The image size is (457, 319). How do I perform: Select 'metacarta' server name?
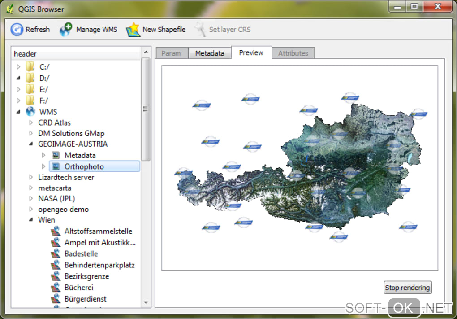pyautogui.click(x=55, y=188)
